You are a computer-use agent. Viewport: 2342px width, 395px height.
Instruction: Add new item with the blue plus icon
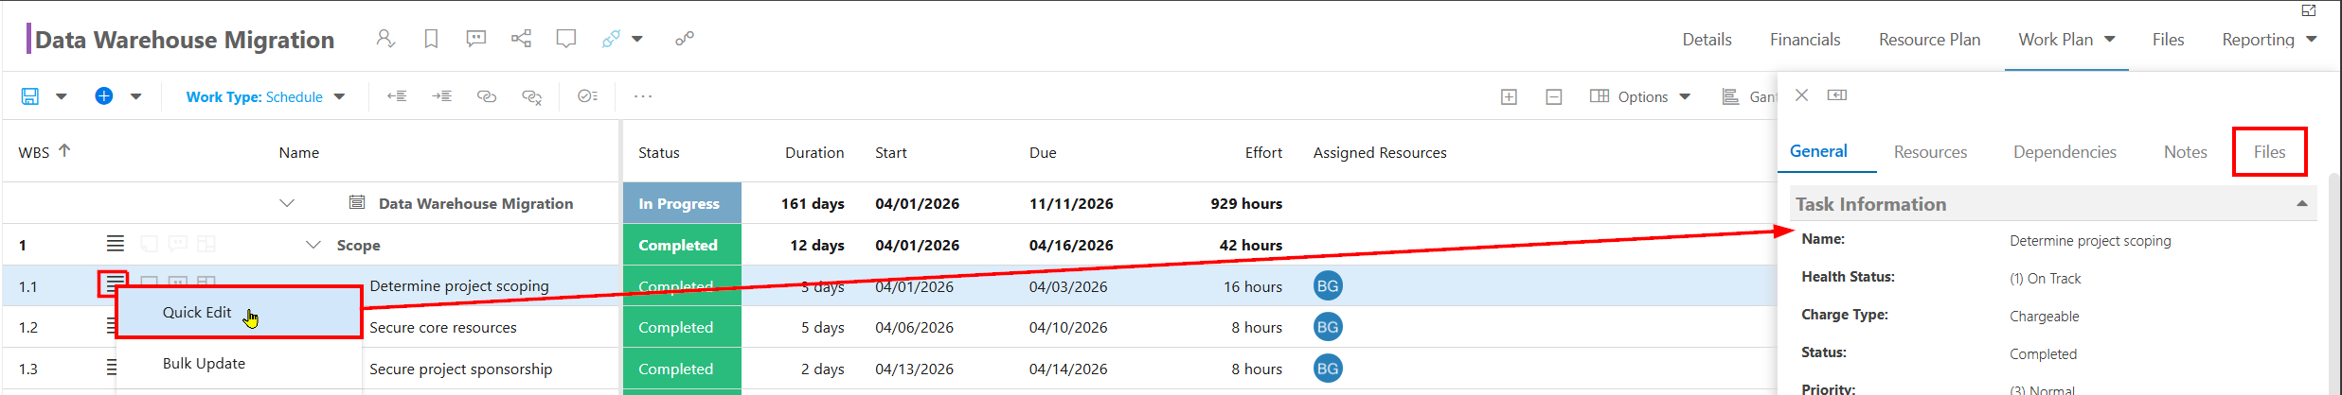pyautogui.click(x=104, y=95)
